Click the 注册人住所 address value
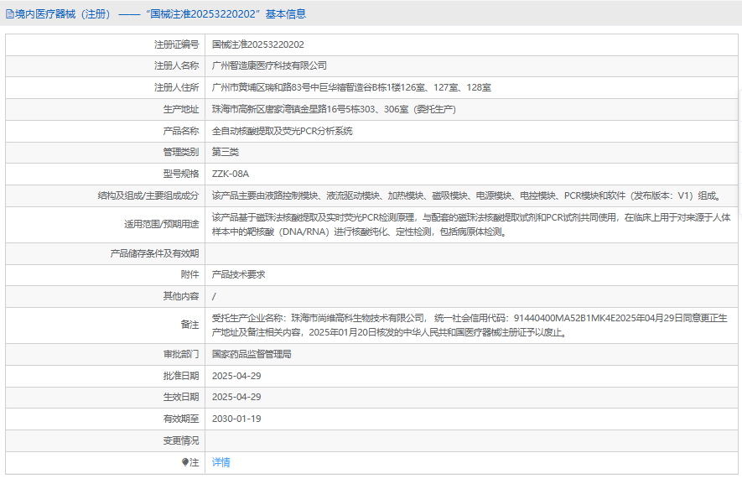Image resolution: width=742 pixels, height=479 pixels. 351,87
